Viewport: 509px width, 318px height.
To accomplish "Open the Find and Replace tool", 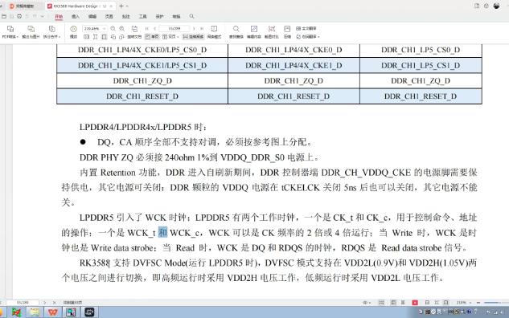I will 236,29.
